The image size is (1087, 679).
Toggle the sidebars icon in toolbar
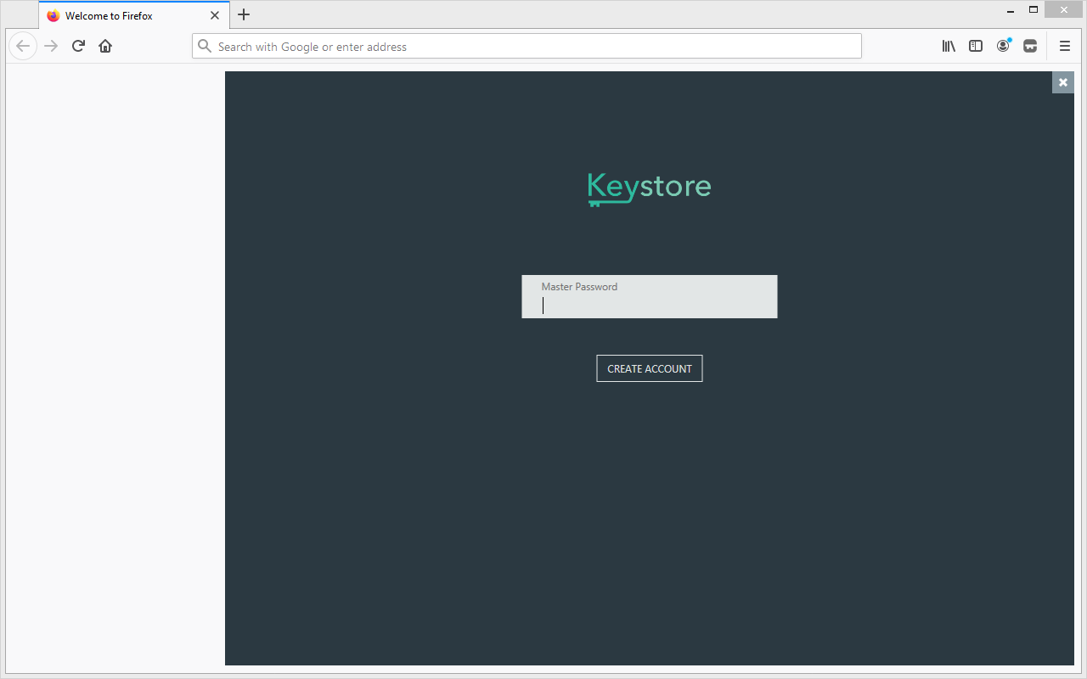[976, 46]
